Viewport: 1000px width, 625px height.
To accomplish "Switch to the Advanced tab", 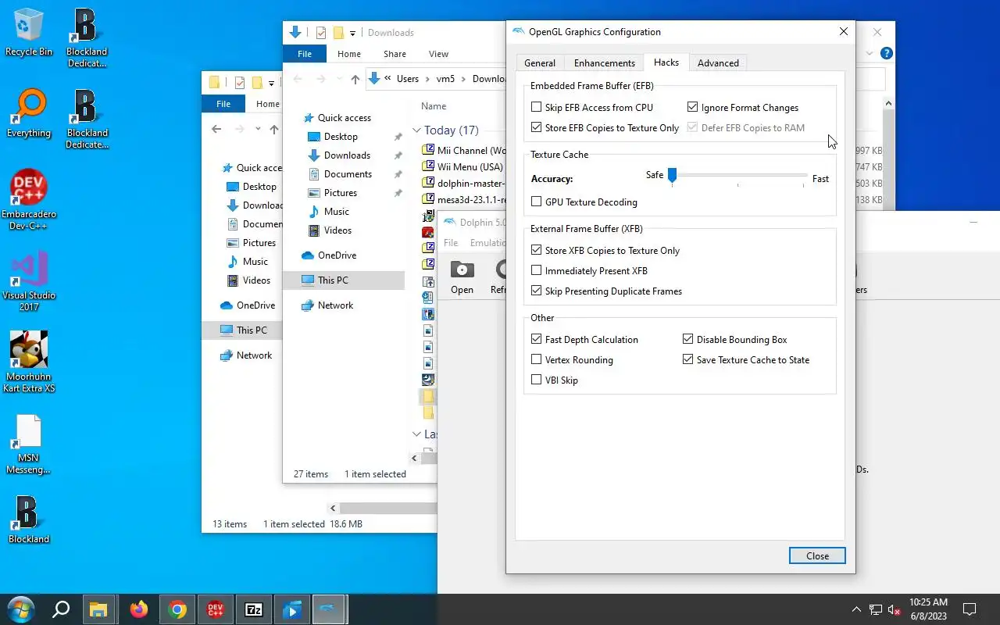I will (x=718, y=63).
